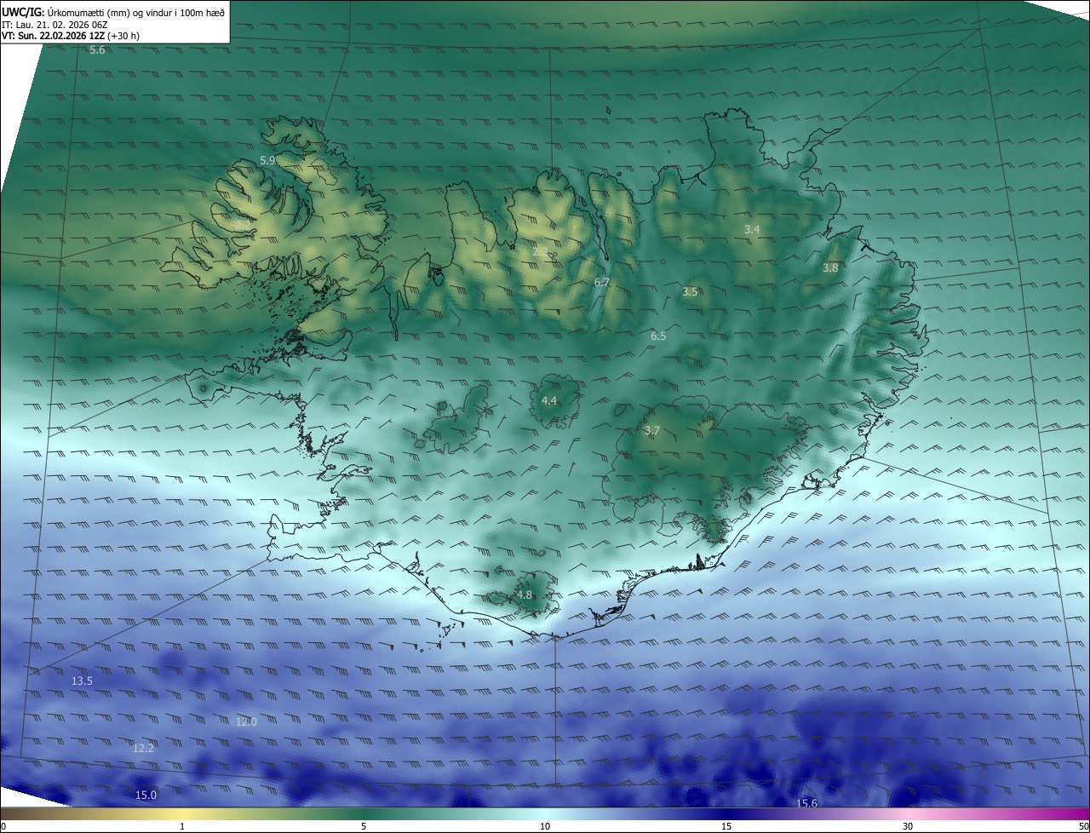Pick the 12.2 value label

coord(144,748)
